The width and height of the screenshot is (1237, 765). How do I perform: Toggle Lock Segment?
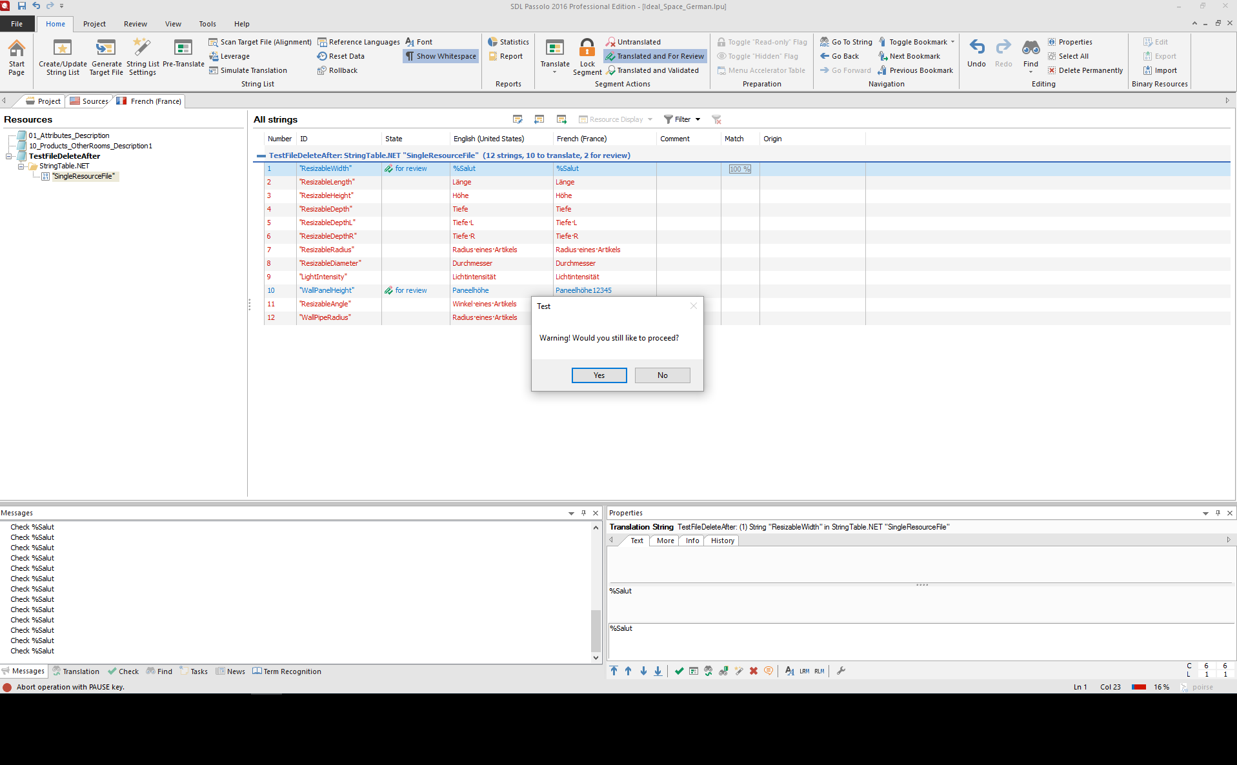pos(587,57)
